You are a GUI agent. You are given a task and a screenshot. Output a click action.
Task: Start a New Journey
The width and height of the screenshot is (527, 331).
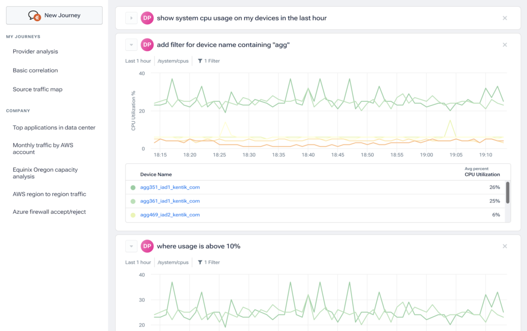click(x=54, y=15)
